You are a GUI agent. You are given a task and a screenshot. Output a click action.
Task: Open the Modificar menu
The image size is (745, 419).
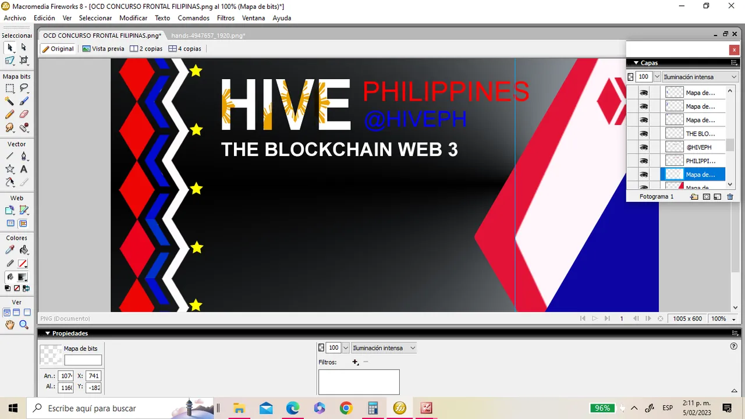point(133,18)
